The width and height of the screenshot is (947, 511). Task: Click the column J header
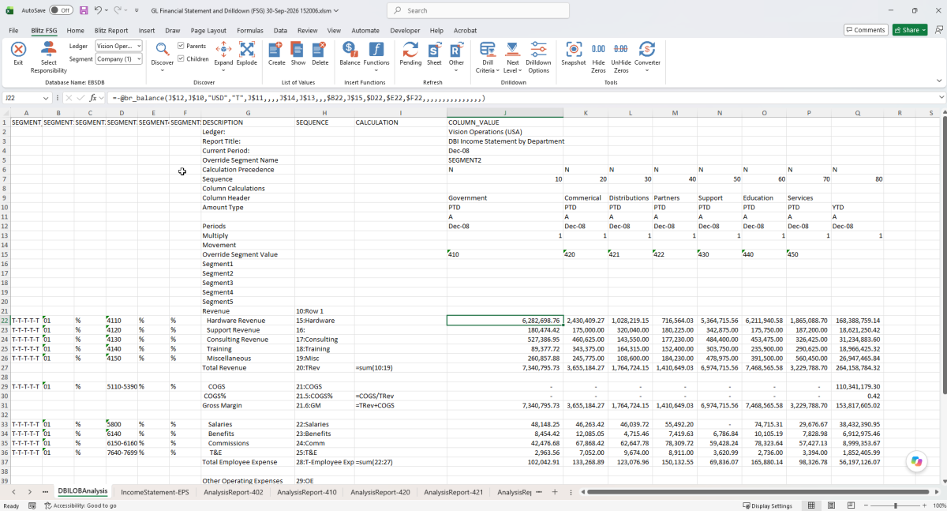(505, 113)
